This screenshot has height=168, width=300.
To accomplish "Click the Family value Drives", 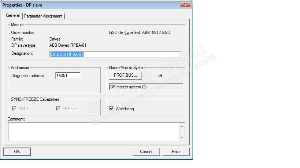I will 55,39.
